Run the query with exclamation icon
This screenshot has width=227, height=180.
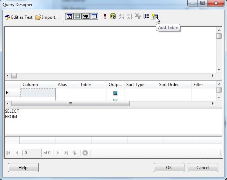[105, 16]
